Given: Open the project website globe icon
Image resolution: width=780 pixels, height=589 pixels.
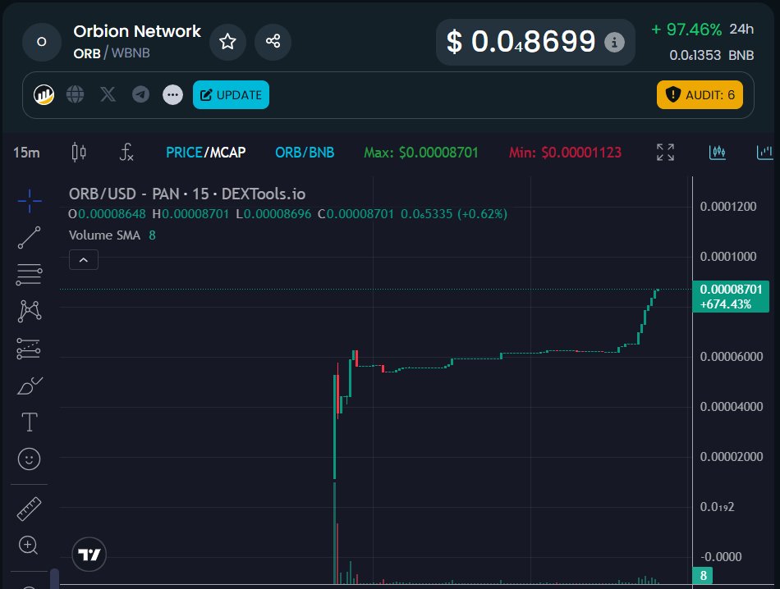Looking at the screenshot, I should [x=75, y=94].
